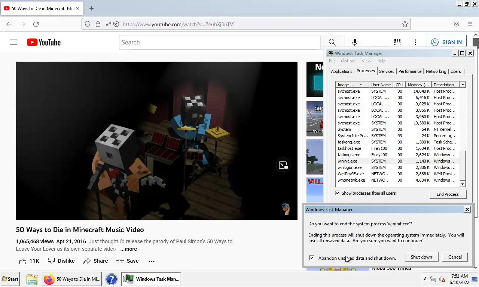The width and height of the screenshot is (479, 287).
Task: Click the Help icon in taskbar
Action: click(x=112, y=279)
